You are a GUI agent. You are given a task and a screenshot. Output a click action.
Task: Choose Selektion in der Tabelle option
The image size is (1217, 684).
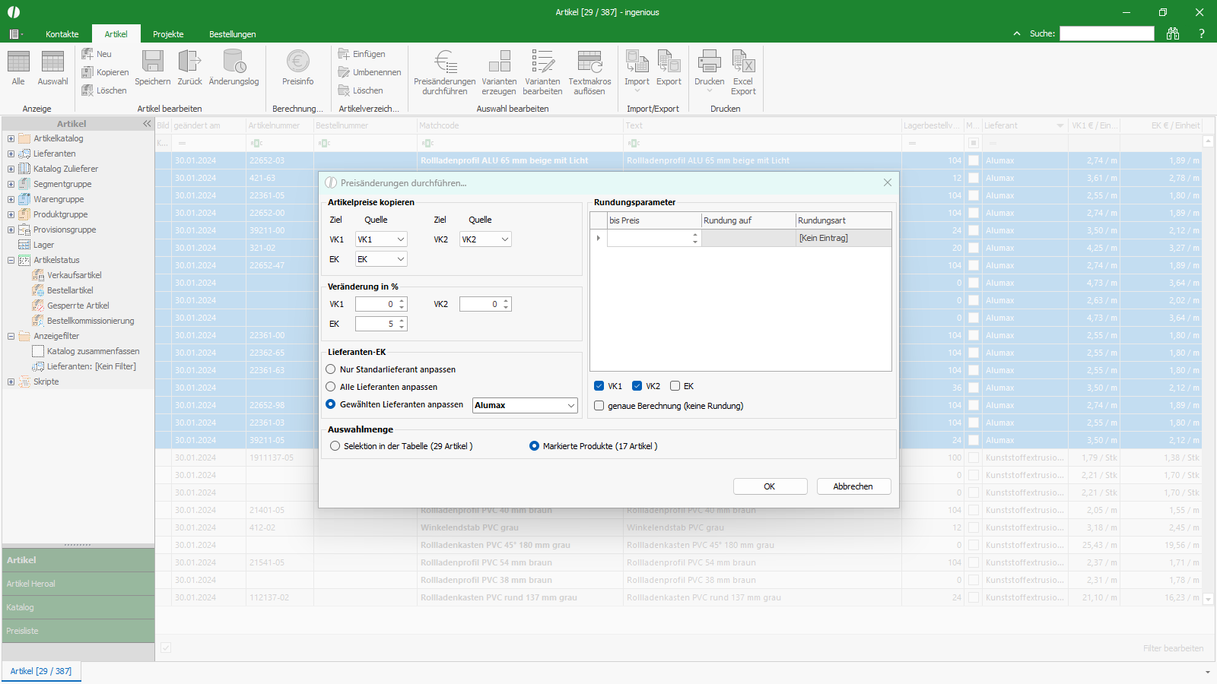pyautogui.click(x=335, y=446)
